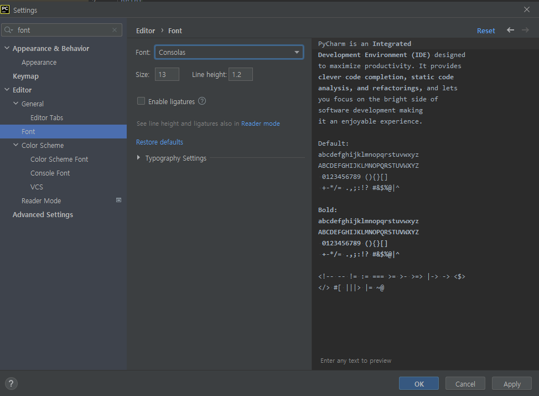The image size is (539, 396).
Task: Open VCS color scheme page
Action: click(x=37, y=187)
